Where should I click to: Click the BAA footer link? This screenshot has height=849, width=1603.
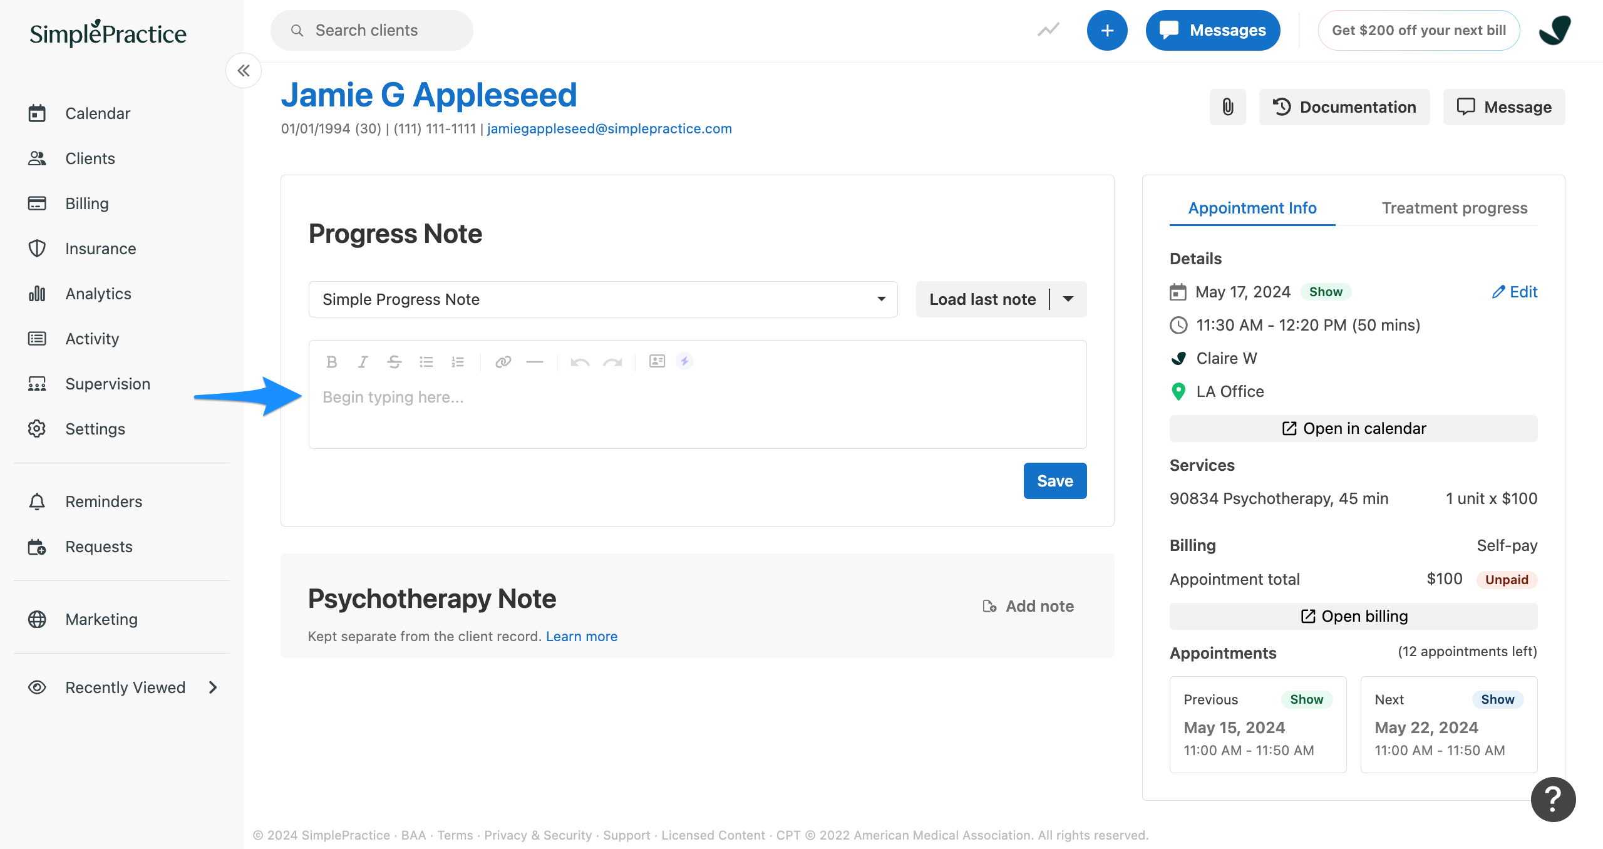(x=413, y=835)
